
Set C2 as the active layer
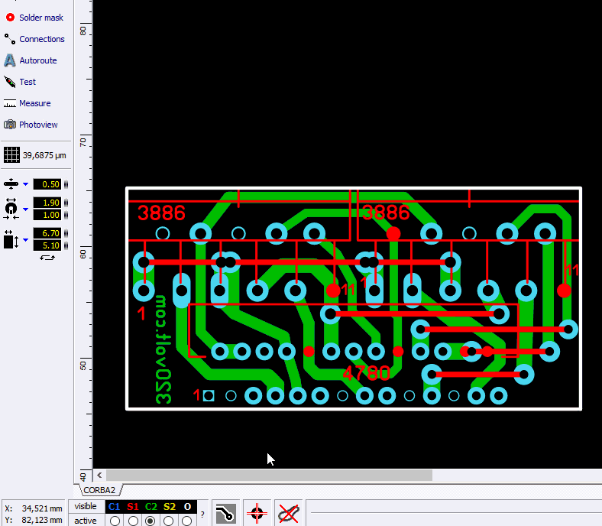tap(150, 521)
